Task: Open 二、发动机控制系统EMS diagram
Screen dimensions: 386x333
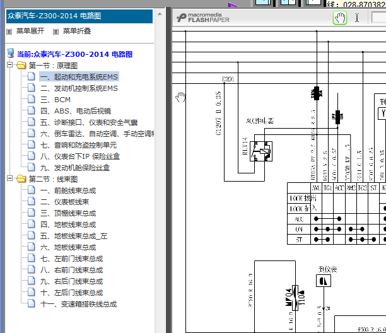Action: (x=79, y=88)
